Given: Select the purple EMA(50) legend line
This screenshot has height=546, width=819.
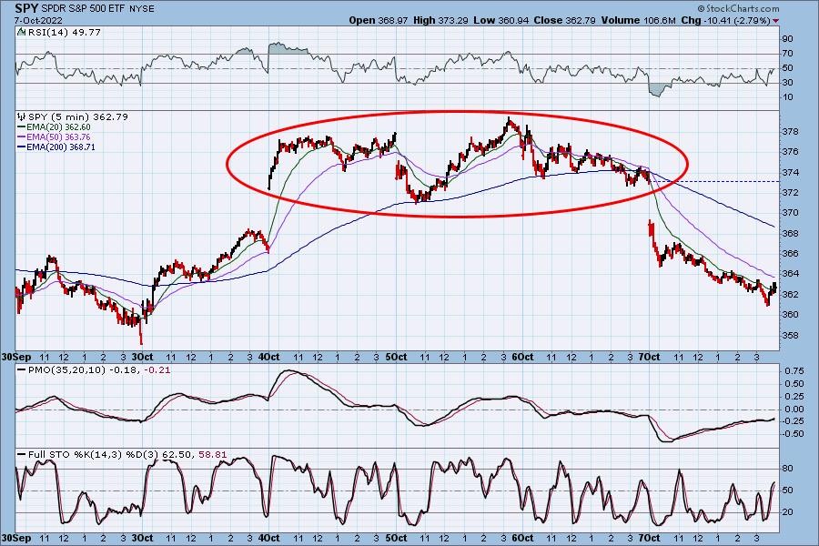Looking at the screenshot, I should 22,136.
